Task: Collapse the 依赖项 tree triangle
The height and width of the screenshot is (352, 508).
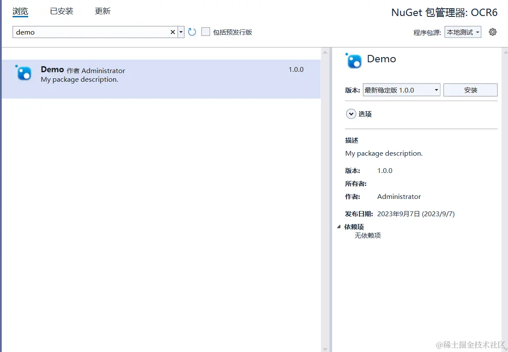Action: tap(339, 227)
